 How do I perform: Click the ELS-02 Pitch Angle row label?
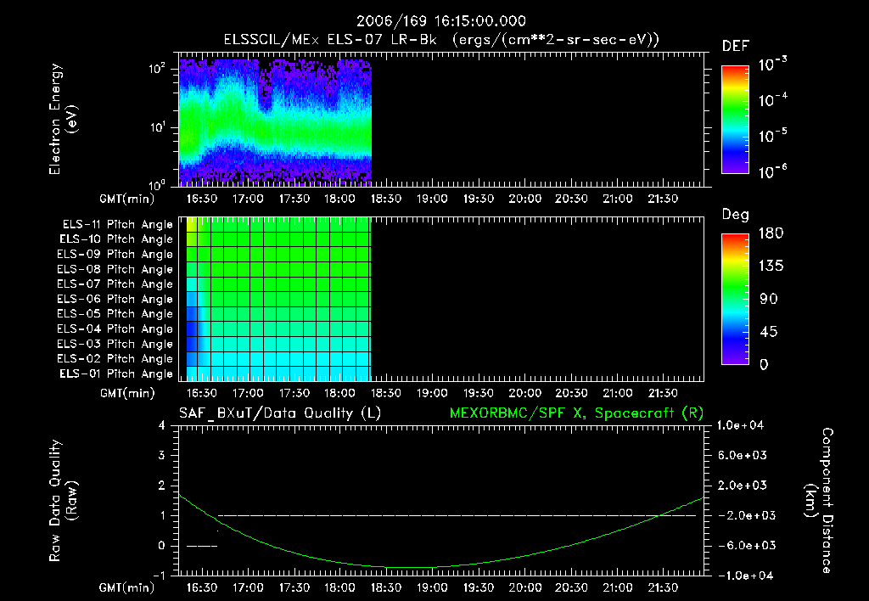click(x=115, y=359)
